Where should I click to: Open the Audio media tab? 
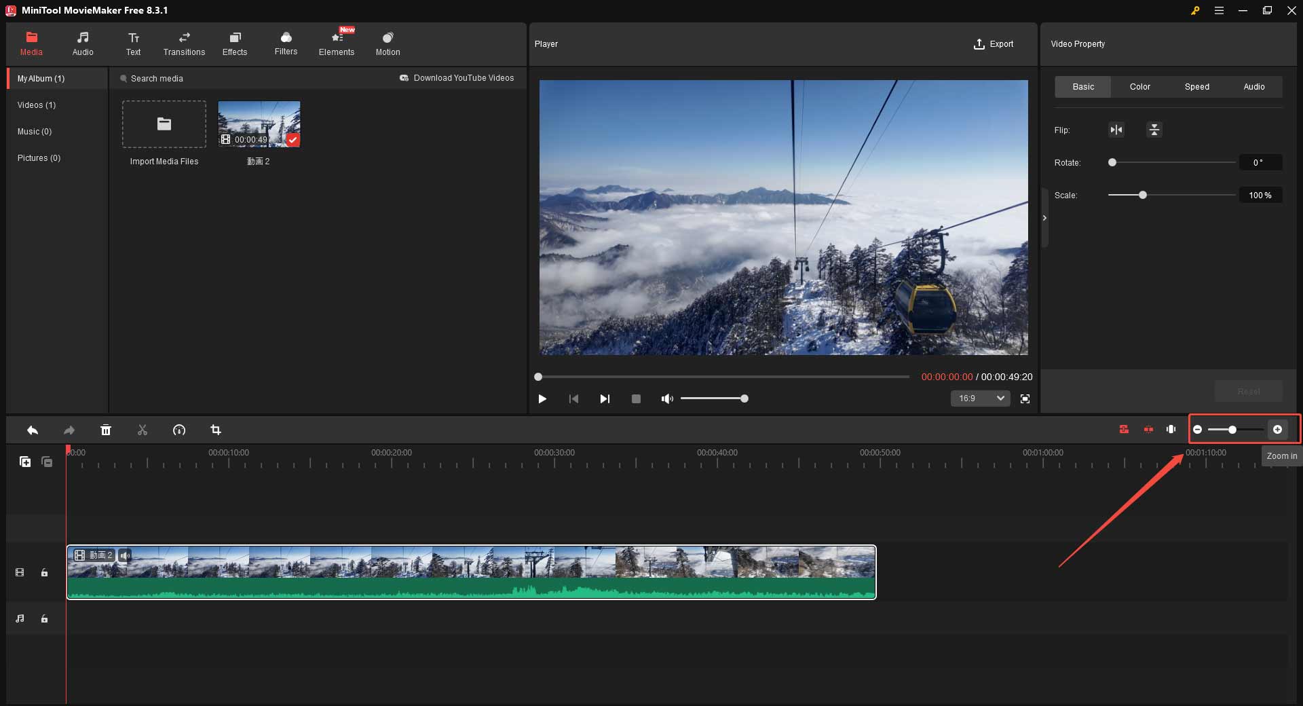(x=82, y=43)
